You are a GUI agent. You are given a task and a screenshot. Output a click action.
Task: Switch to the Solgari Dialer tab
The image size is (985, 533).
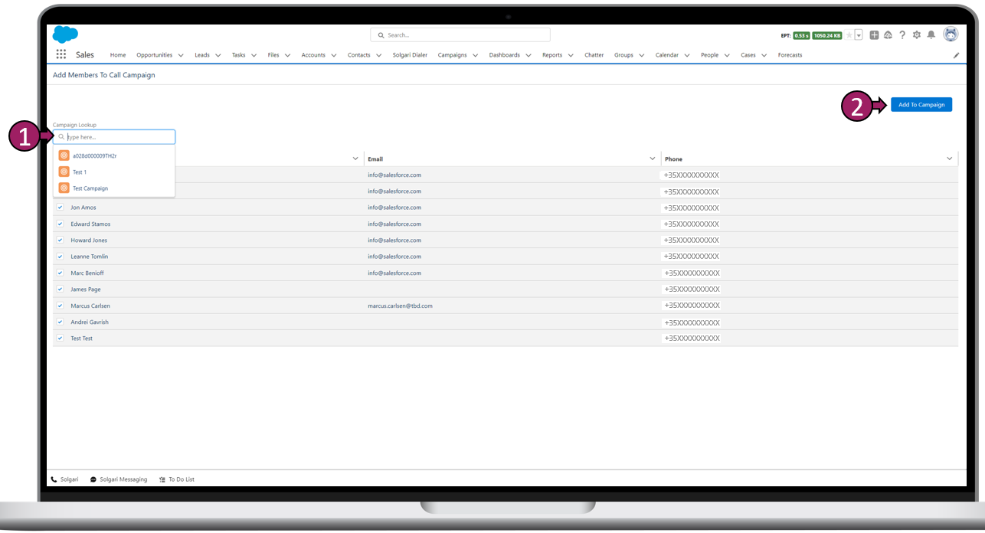410,55
